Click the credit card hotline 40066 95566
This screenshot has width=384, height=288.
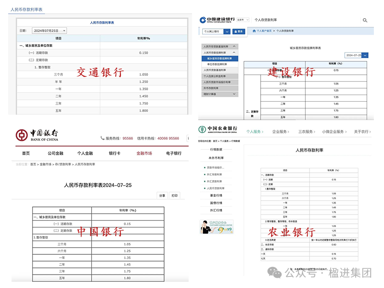[168, 138]
